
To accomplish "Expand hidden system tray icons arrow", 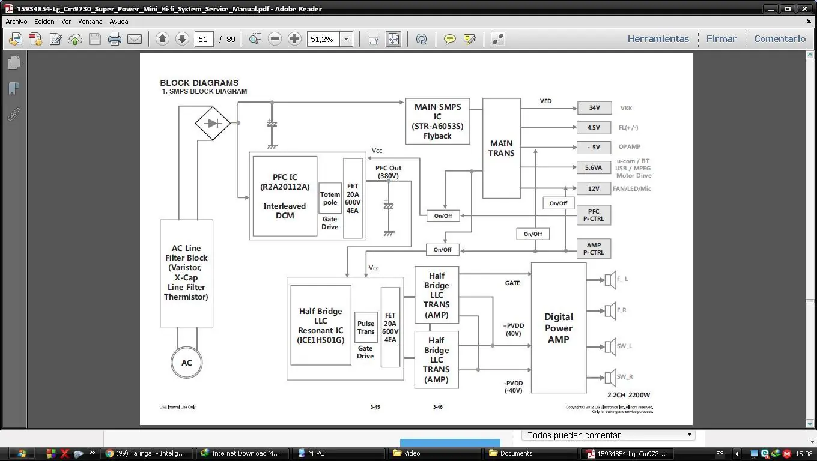I will pos(737,454).
